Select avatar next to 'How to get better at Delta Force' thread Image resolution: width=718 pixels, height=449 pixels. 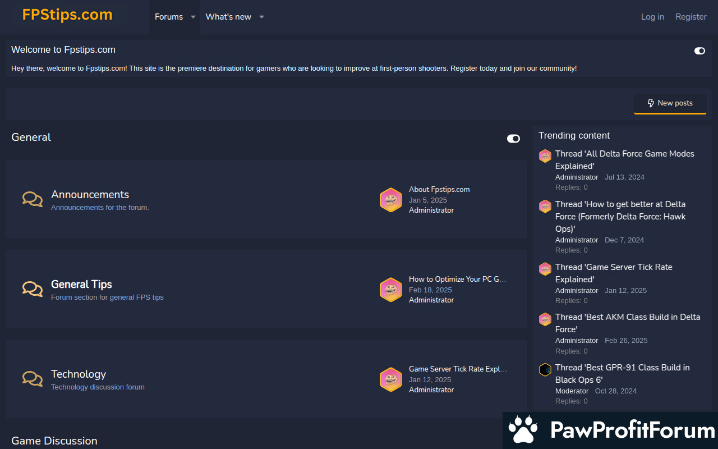click(x=545, y=207)
